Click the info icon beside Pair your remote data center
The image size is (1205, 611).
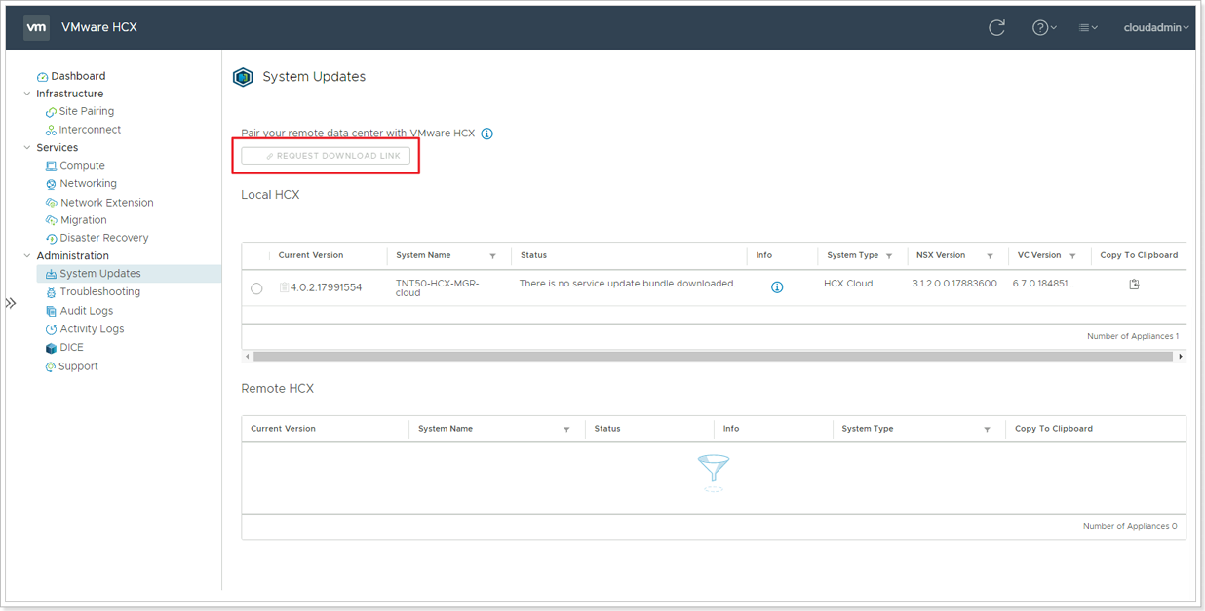tap(486, 134)
